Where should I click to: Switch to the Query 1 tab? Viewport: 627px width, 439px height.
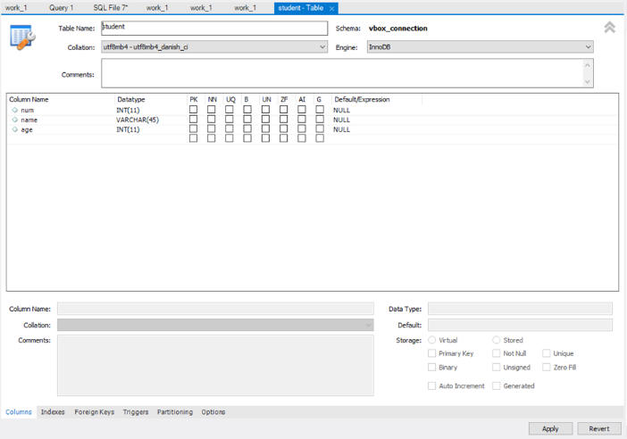point(61,8)
